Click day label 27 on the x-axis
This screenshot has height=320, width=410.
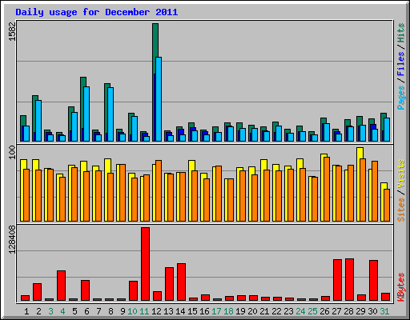click(336, 311)
